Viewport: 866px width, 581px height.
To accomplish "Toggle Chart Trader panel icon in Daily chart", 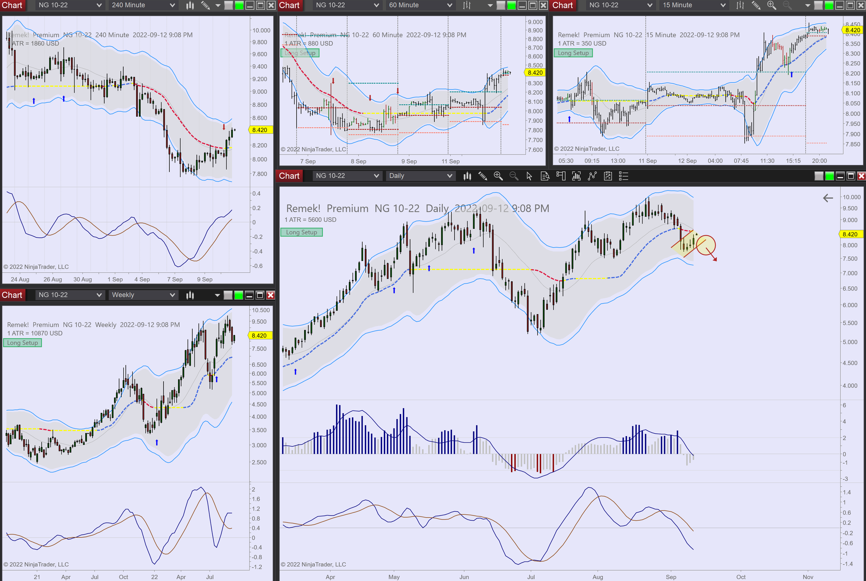I will click(x=560, y=176).
